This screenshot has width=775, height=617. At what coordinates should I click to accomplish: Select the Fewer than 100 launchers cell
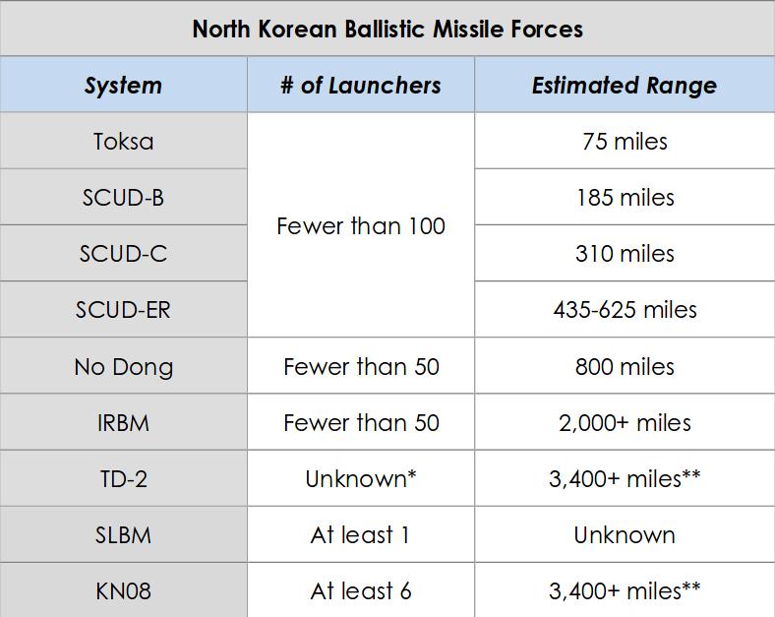point(361,226)
